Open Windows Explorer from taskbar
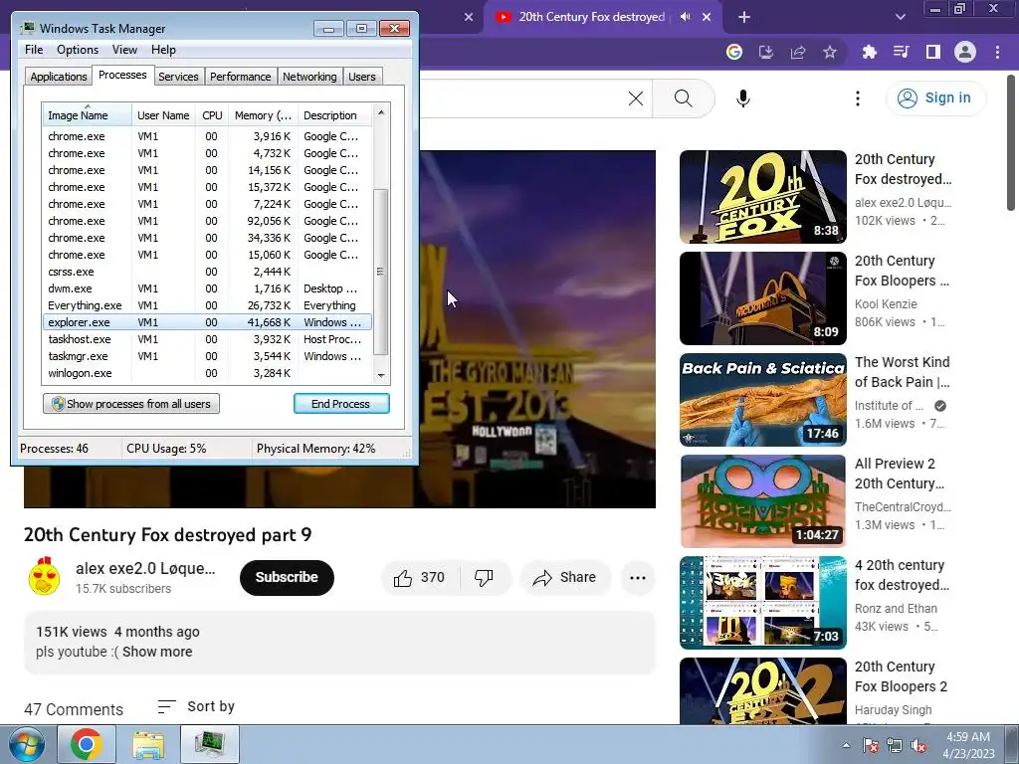1019x764 pixels. (149, 744)
